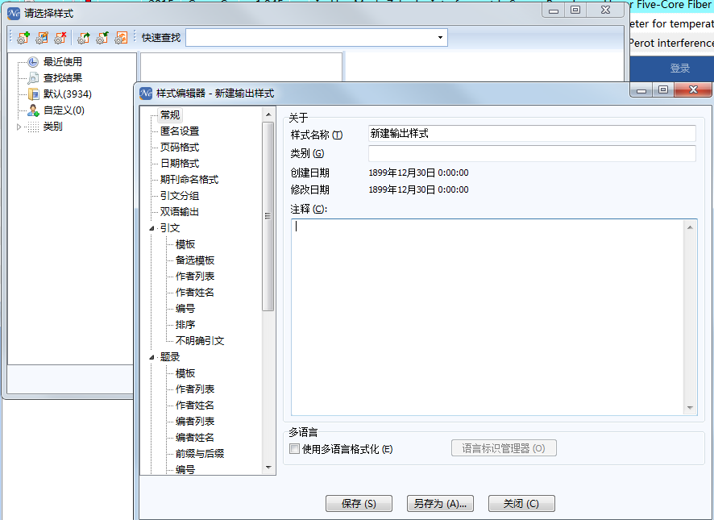Click the new style icon with green plus
This screenshot has height=520, width=714.
tap(23, 38)
